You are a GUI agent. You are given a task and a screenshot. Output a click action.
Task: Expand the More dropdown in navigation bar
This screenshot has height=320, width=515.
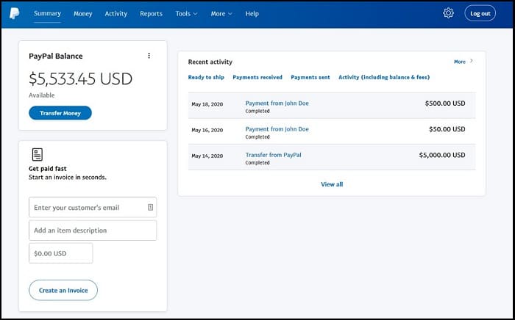coord(221,14)
